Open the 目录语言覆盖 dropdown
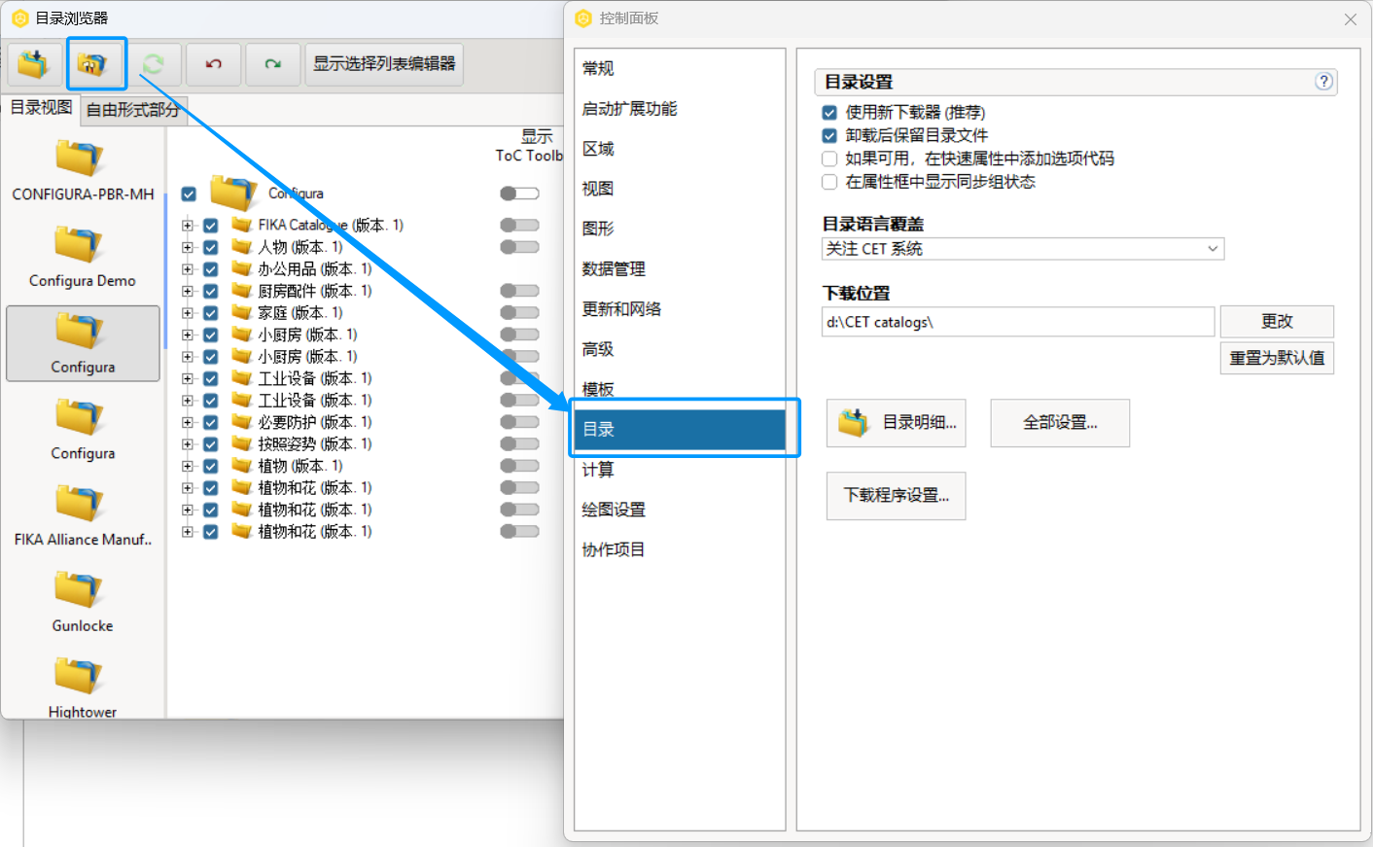 pos(1022,249)
